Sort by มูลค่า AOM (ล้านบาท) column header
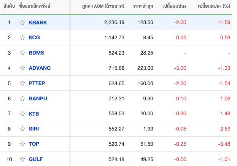 (x=103, y=6)
